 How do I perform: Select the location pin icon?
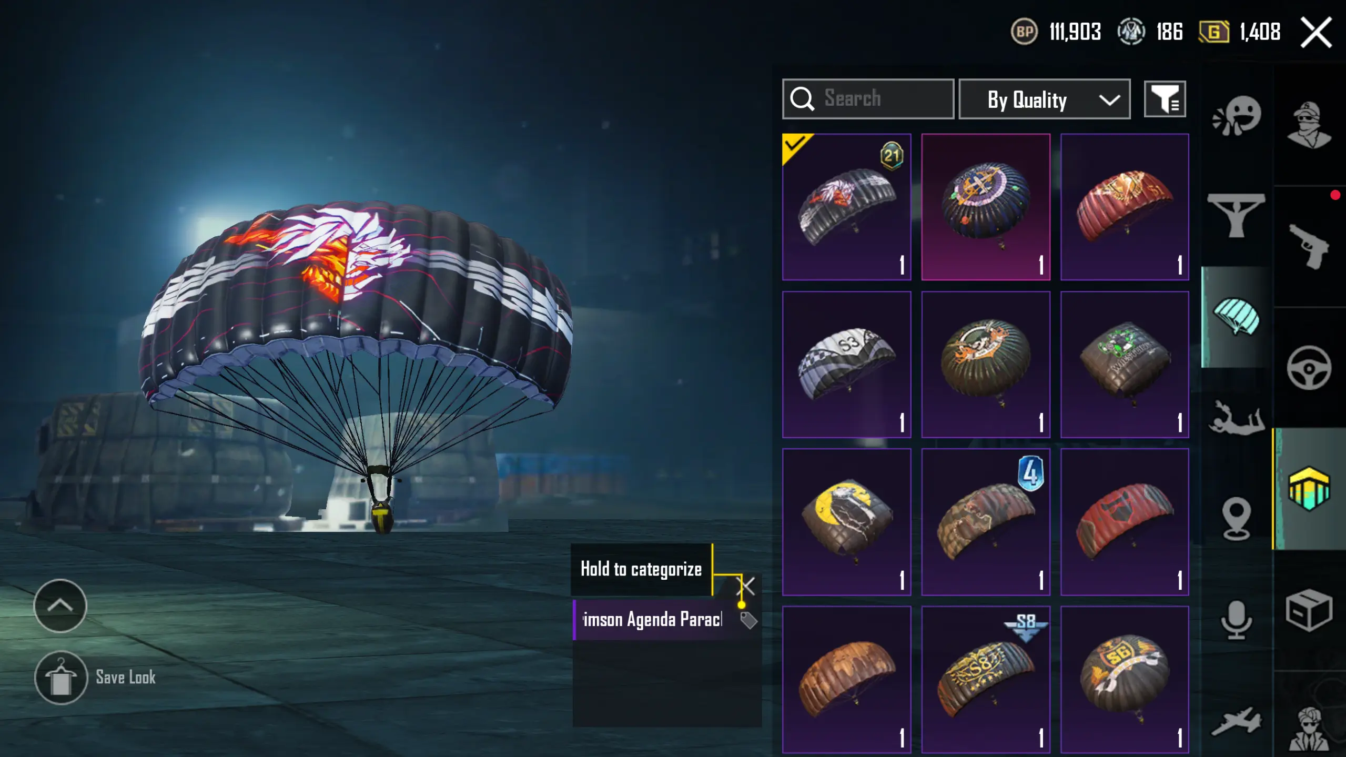1236,519
